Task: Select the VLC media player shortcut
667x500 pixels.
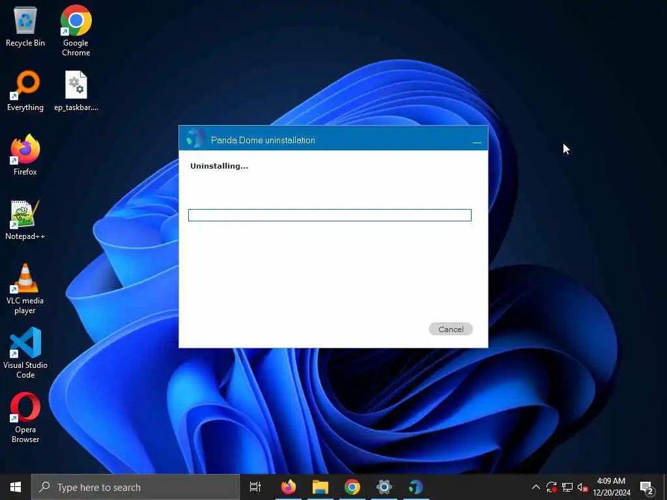Action: (25, 289)
